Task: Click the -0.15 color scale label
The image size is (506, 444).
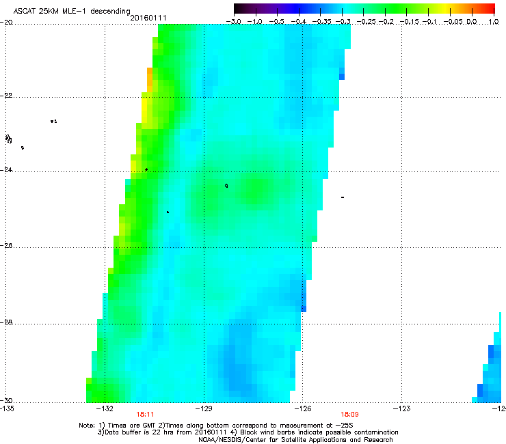Action: click(x=410, y=22)
